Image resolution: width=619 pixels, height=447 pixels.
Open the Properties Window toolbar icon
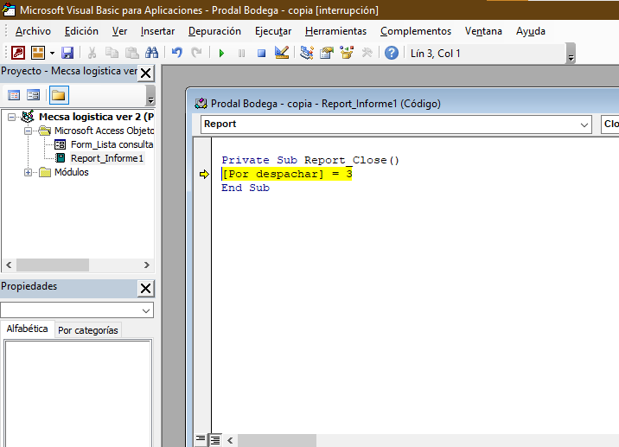[x=327, y=53]
